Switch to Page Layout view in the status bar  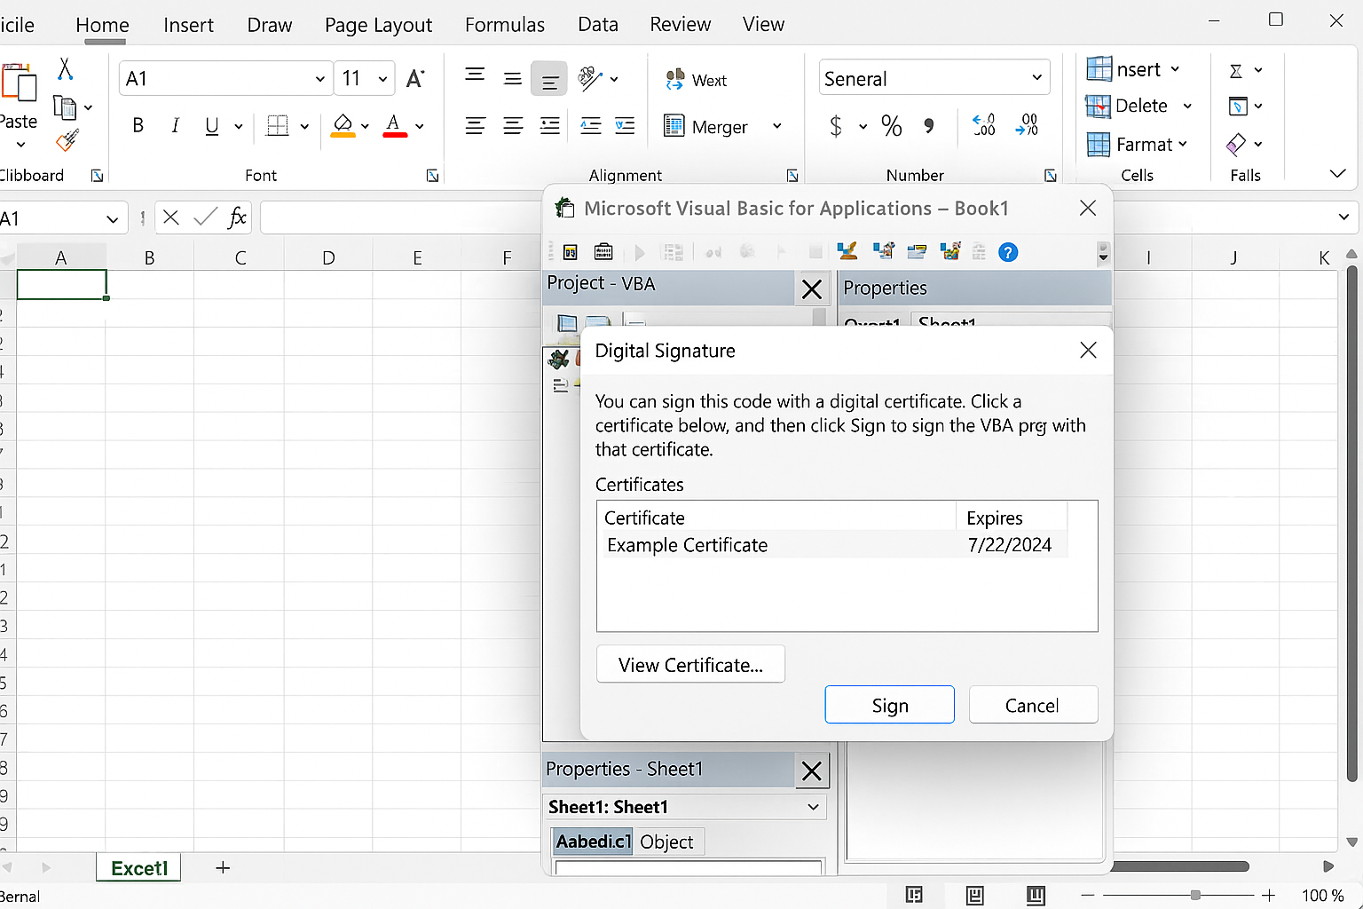[x=974, y=895]
